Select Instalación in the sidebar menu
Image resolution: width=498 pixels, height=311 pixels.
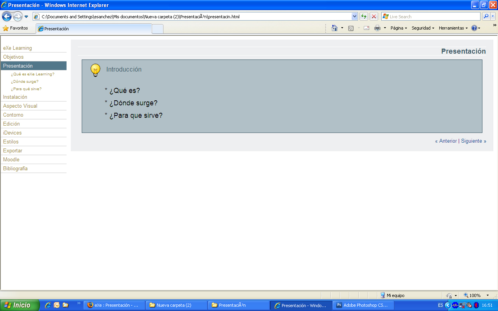[15, 97]
